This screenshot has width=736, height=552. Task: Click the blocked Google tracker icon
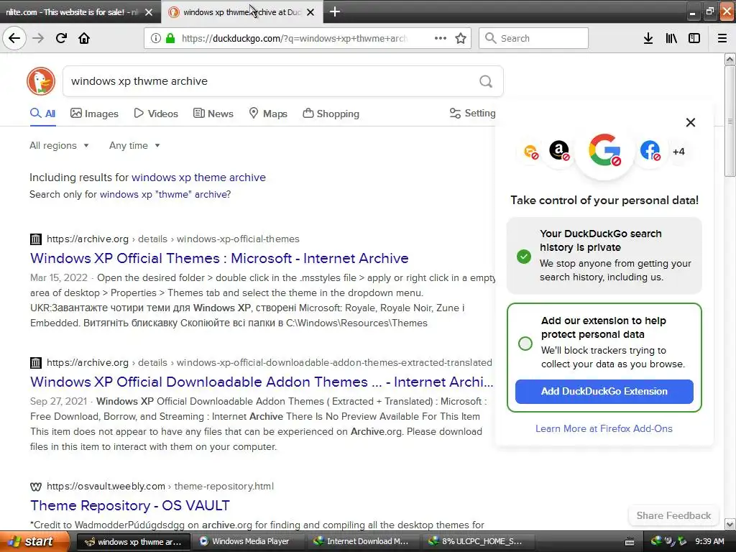(x=604, y=151)
